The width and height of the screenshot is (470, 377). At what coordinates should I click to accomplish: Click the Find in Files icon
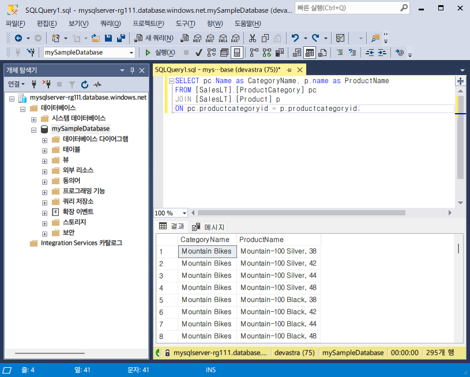click(x=375, y=38)
